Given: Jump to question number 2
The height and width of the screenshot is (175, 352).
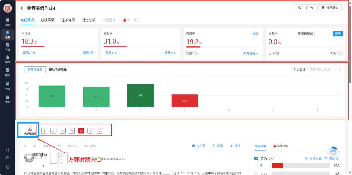Looking at the screenshot, I should [x=53, y=131].
